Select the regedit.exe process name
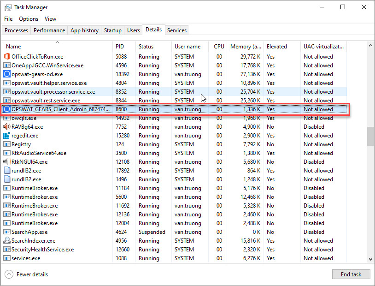This screenshot has height=286, width=375. point(25,136)
